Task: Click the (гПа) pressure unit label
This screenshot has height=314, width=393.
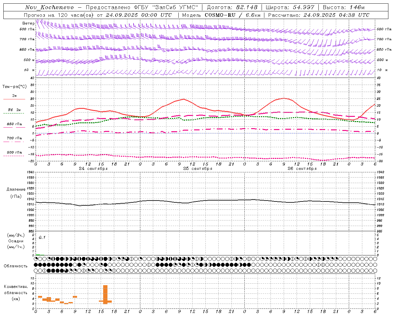Action: pyautogui.click(x=16, y=197)
